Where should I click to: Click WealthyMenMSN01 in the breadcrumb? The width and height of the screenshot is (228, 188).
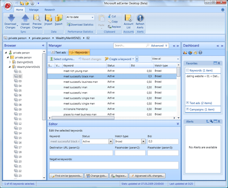click(x=68, y=38)
